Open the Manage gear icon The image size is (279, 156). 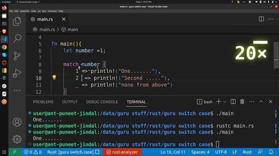pos(17,139)
